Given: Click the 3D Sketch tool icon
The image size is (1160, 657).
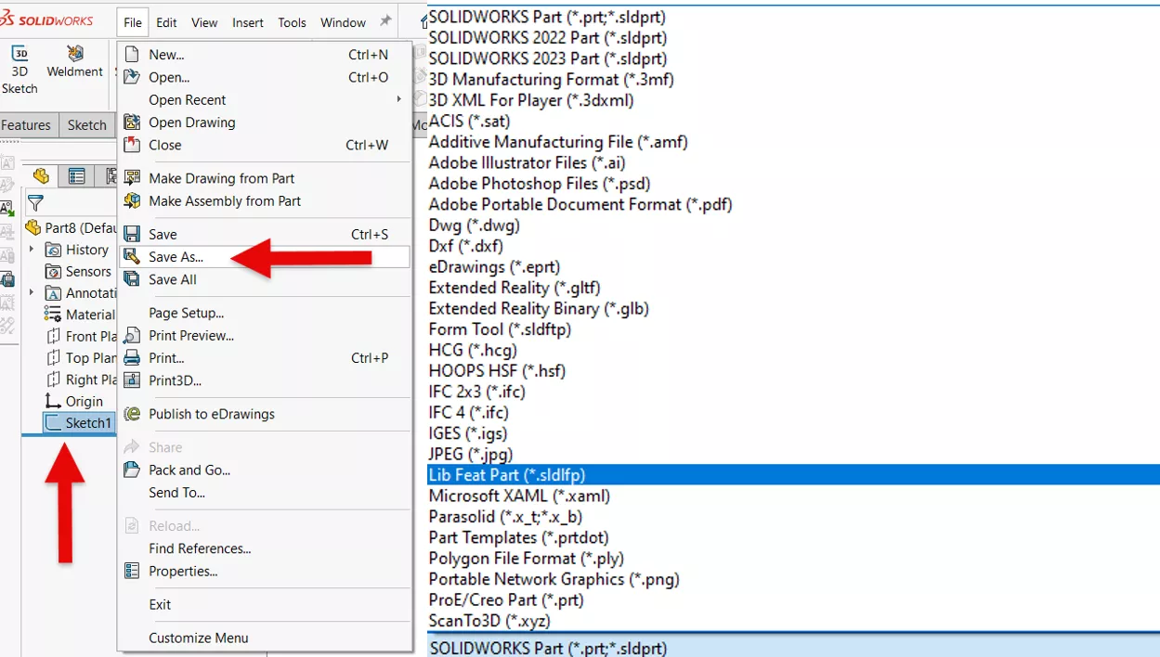Looking at the screenshot, I should [x=20, y=54].
